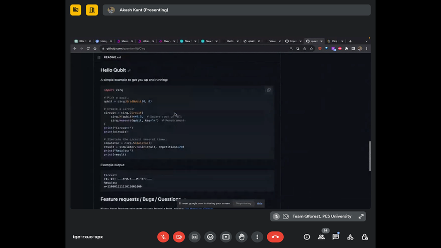Open the emoji reactions picker
441x248 pixels.
[210, 237]
